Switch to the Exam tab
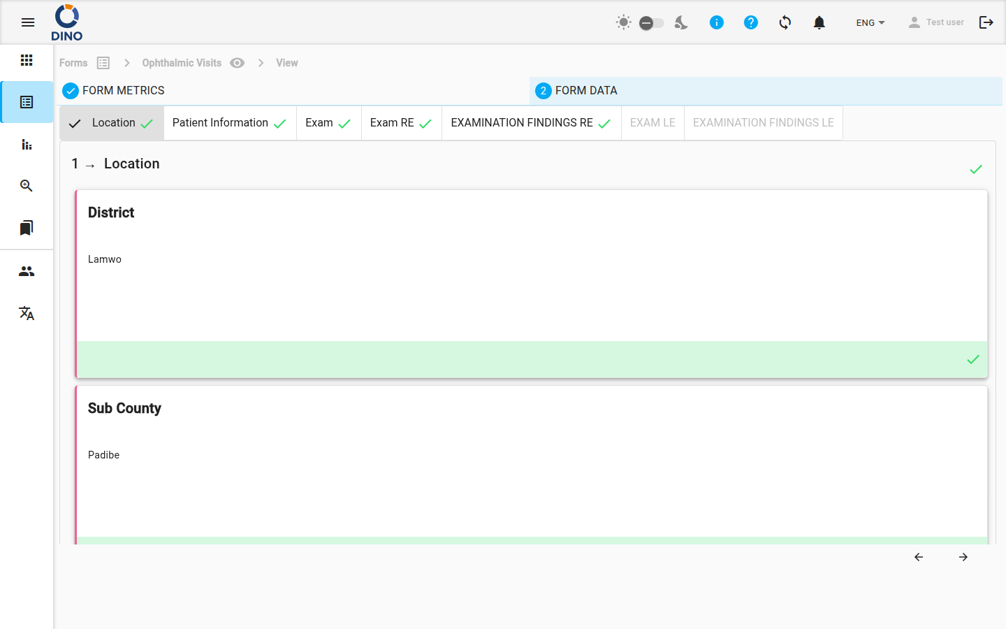The image size is (1006, 629). click(x=328, y=123)
